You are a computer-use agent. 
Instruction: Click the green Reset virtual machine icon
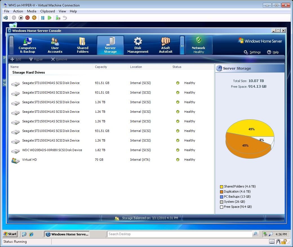click(x=50, y=18)
